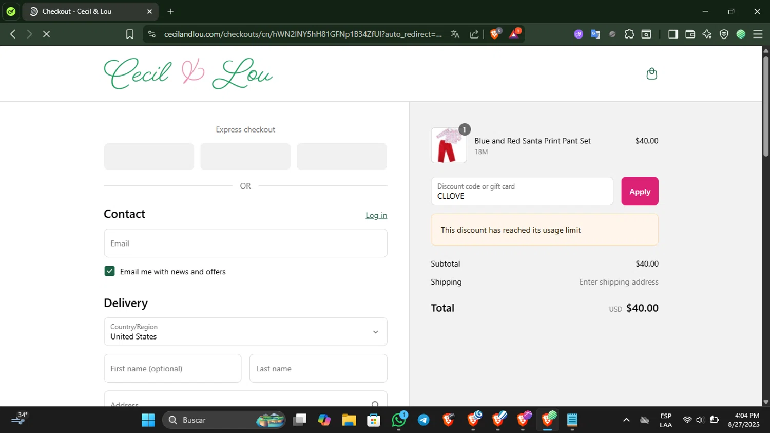The height and width of the screenshot is (433, 770).
Task: Close the Checkout - Cecil & Lou tab
Action: point(149,11)
